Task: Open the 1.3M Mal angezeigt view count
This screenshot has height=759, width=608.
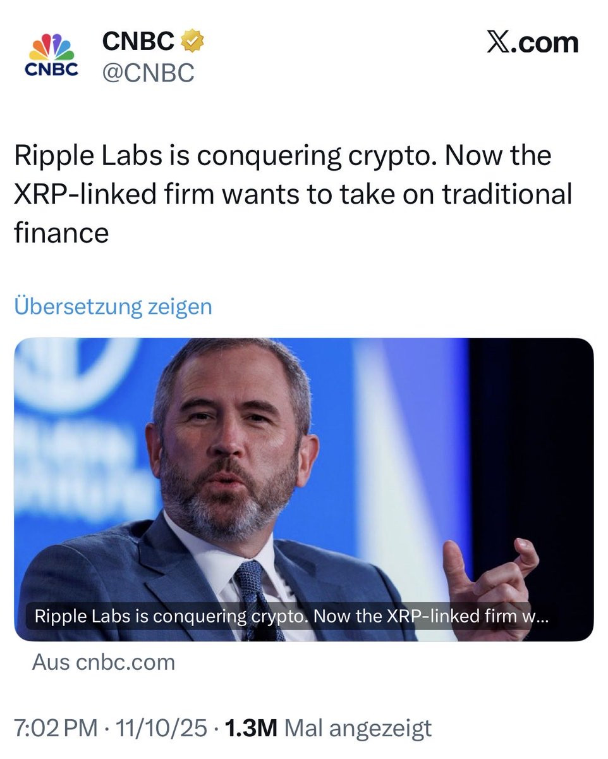Action: point(328,728)
